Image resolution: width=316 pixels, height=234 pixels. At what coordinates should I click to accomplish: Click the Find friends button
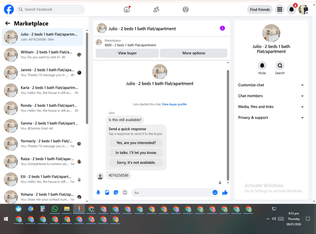tap(260, 9)
